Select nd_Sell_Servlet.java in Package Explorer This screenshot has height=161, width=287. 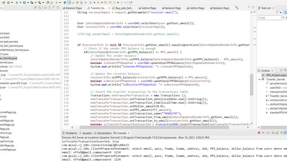point(12,46)
